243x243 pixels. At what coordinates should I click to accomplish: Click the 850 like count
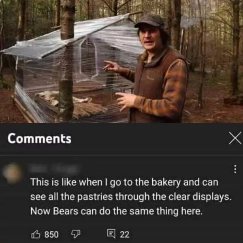tap(51, 234)
